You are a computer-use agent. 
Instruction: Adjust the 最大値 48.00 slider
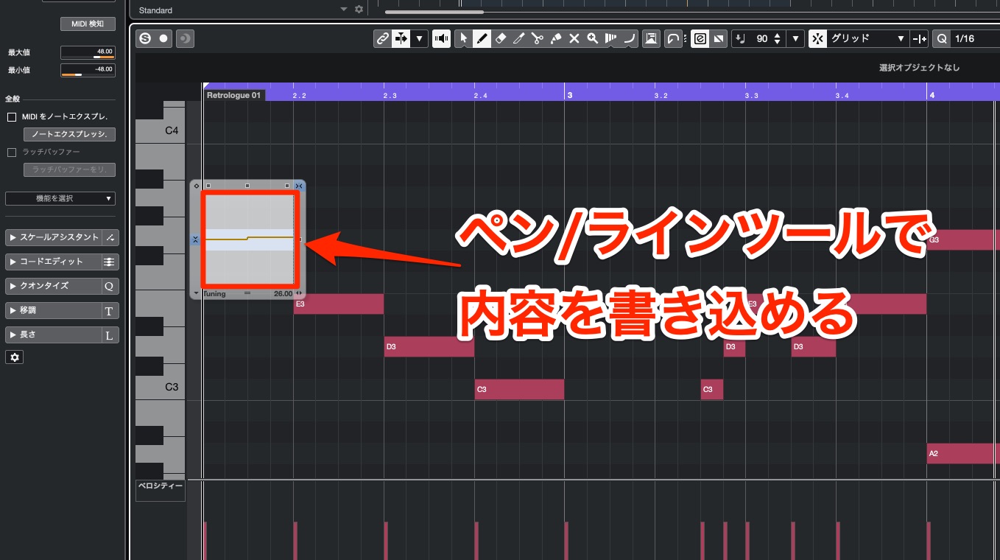(x=88, y=52)
